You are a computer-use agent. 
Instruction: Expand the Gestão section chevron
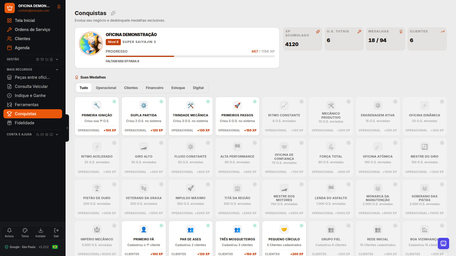57,59
